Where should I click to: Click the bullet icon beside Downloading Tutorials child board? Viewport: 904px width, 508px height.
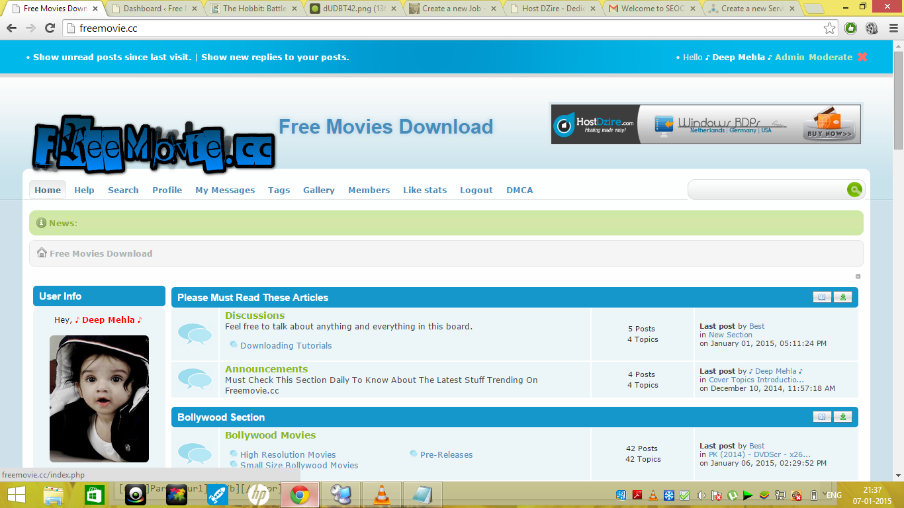(233, 345)
